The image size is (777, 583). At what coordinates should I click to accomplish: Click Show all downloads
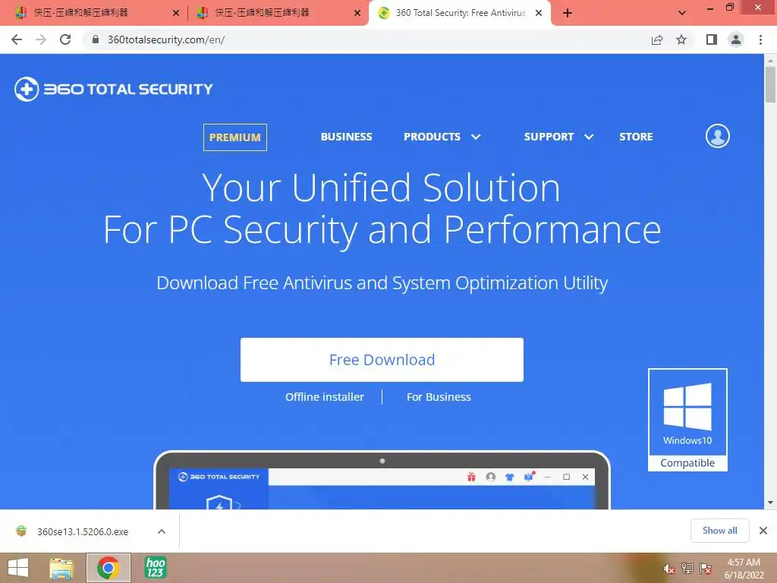click(x=719, y=531)
